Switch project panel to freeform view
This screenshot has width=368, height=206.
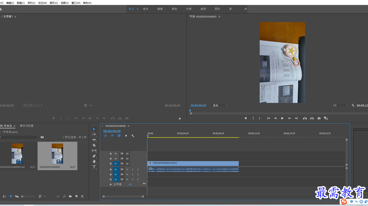point(17,196)
